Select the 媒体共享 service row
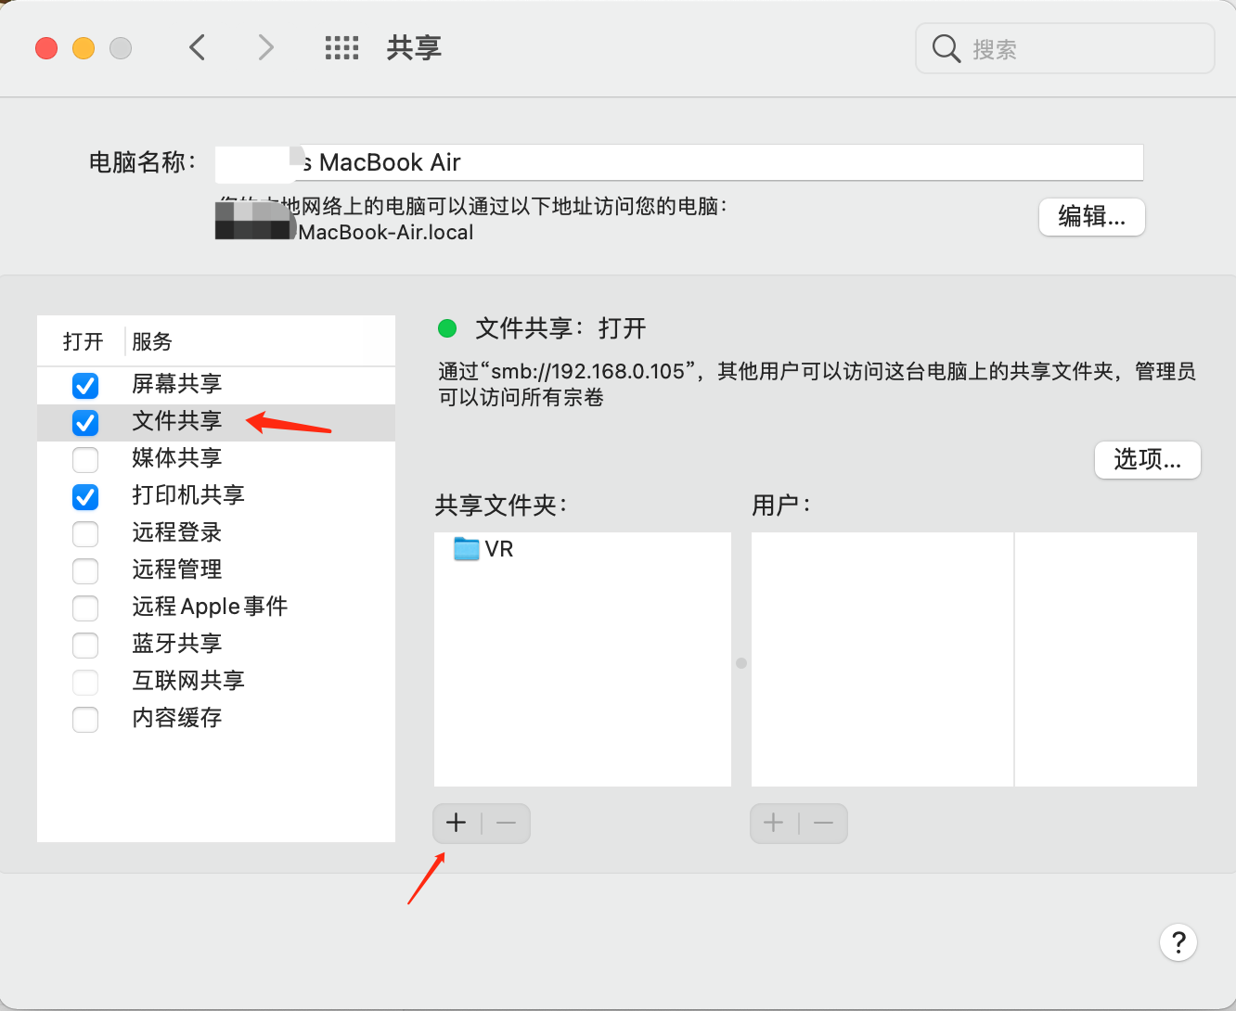 216,459
